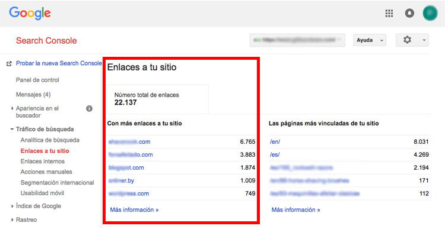The image size is (445, 229).
Task: Click Más información under most linked pages
Action: pos(295,209)
